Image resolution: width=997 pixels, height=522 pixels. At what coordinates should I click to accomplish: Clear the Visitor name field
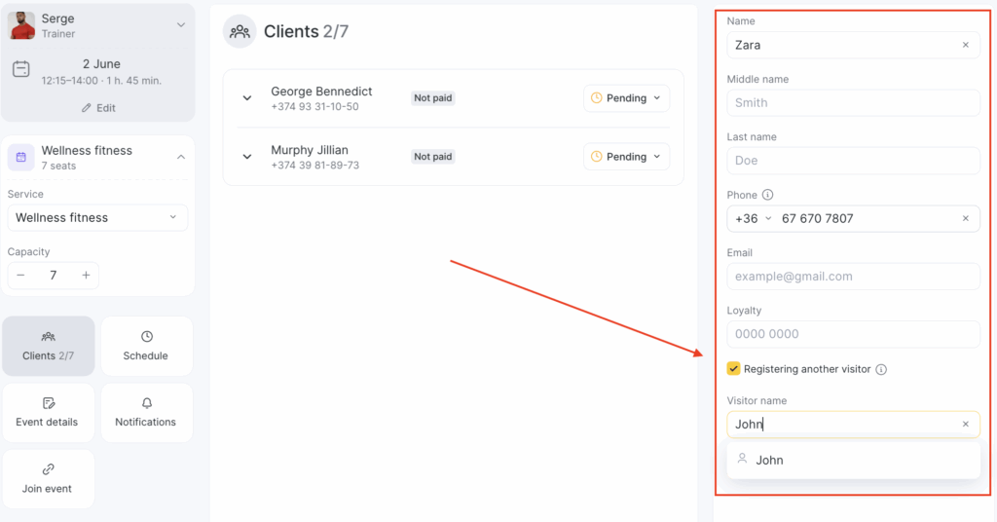click(x=966, y=424)
